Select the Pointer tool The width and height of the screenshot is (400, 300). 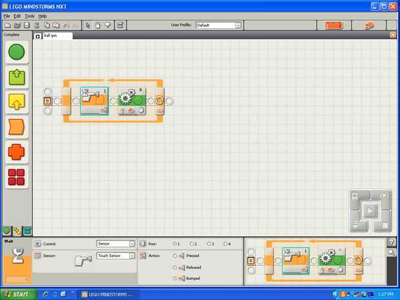pos(88,25)
